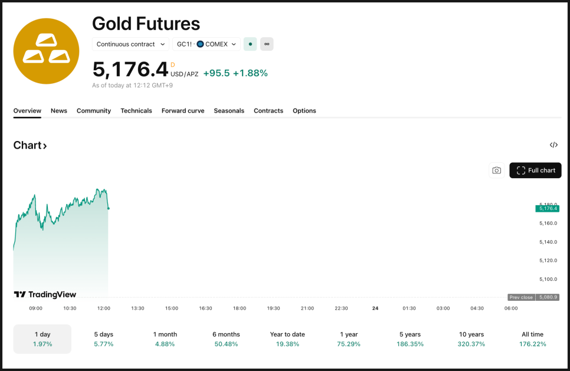Screen dimensions: 570x371
Task: Click the Full chart button
Action: pos(535,170)
